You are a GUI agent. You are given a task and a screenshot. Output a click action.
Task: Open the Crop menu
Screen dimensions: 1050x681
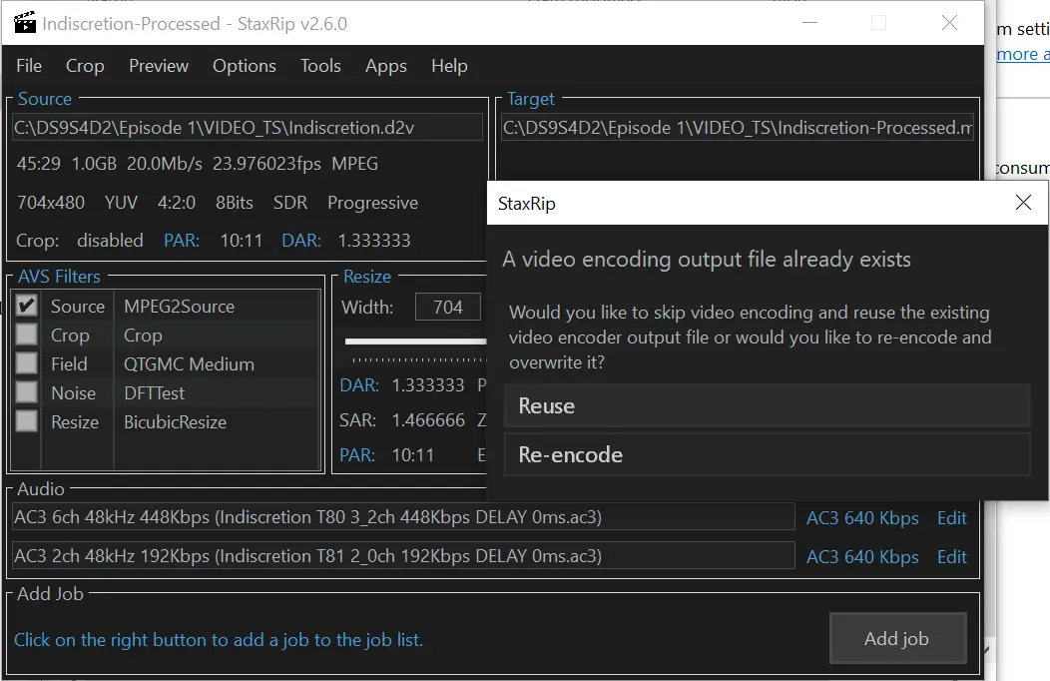coord(85,66)
